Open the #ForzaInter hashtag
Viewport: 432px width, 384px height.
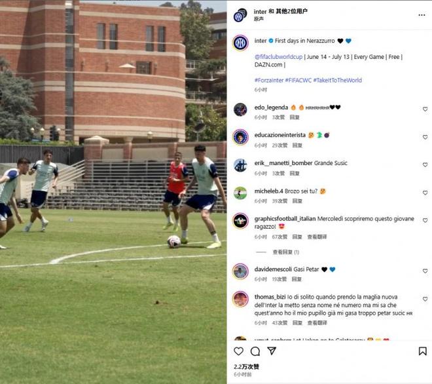coord(269,81)
